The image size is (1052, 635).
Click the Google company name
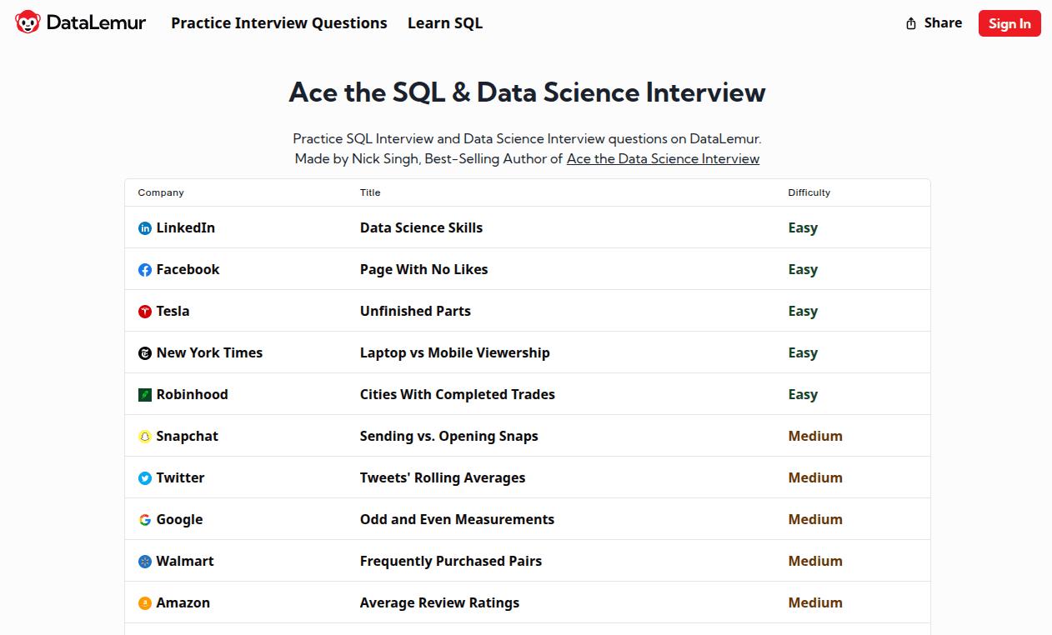pyautogui.click(x=179, y=519)
